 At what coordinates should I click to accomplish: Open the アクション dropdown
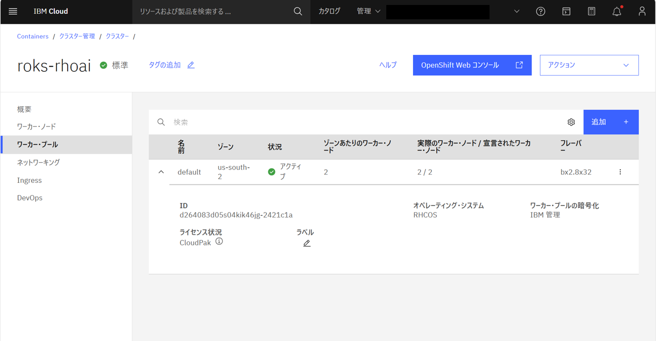589,65
